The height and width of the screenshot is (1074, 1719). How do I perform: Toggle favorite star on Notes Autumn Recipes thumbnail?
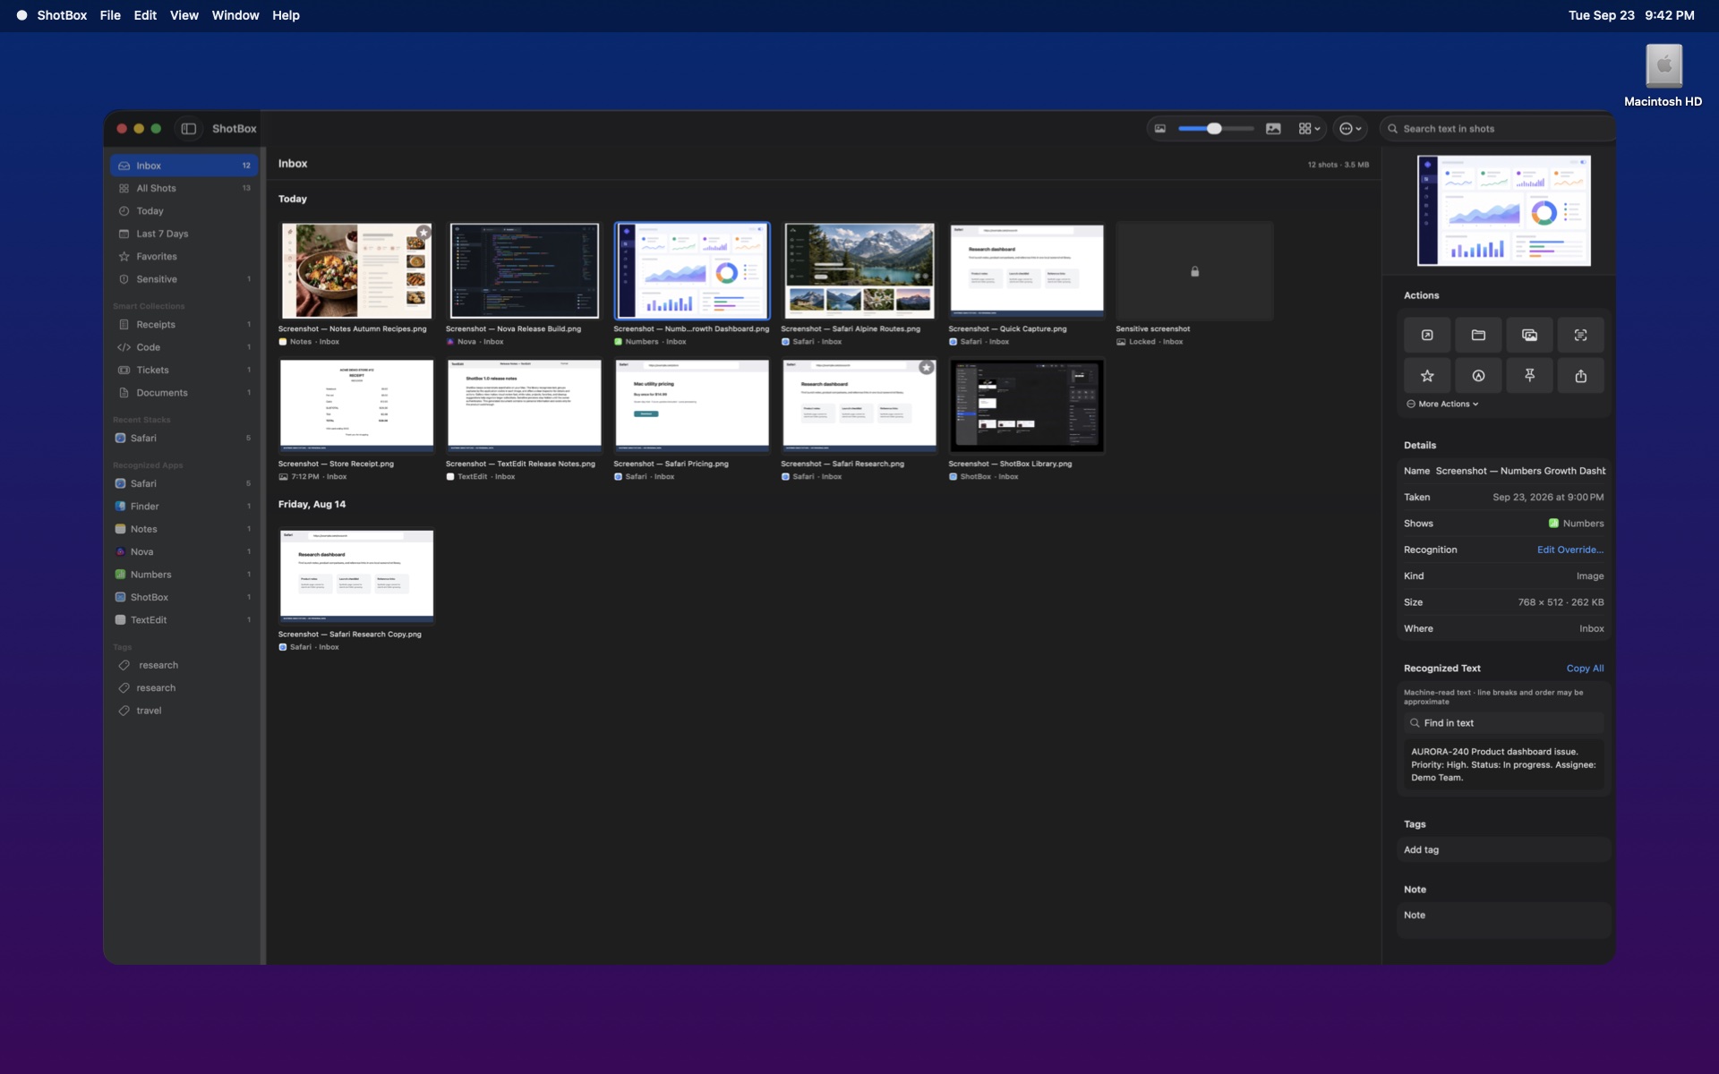tap(423, 233)
